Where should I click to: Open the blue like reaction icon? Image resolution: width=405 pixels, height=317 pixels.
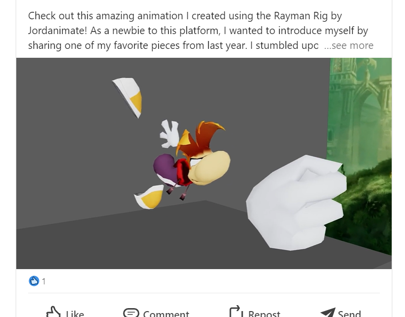(x=34, y=281)
